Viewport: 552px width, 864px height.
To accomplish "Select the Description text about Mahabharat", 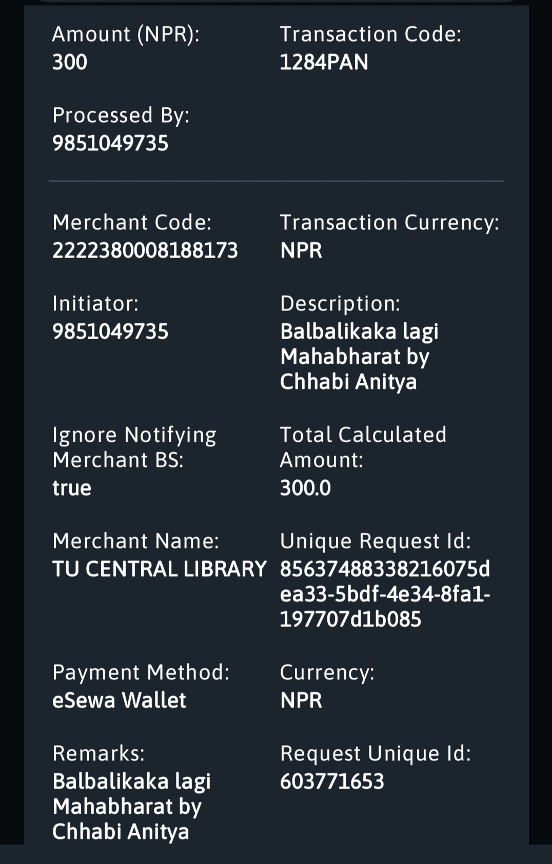I will click(x=359, y=356).
